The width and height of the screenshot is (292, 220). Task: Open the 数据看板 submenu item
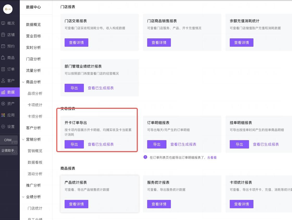[35, 162]
